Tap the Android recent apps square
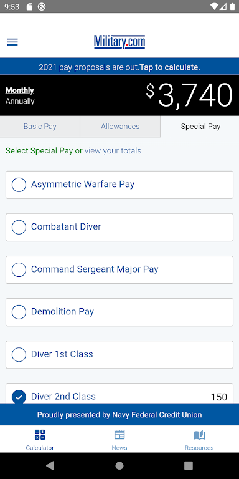The image size is (239, 479). [x=189, y=465]
